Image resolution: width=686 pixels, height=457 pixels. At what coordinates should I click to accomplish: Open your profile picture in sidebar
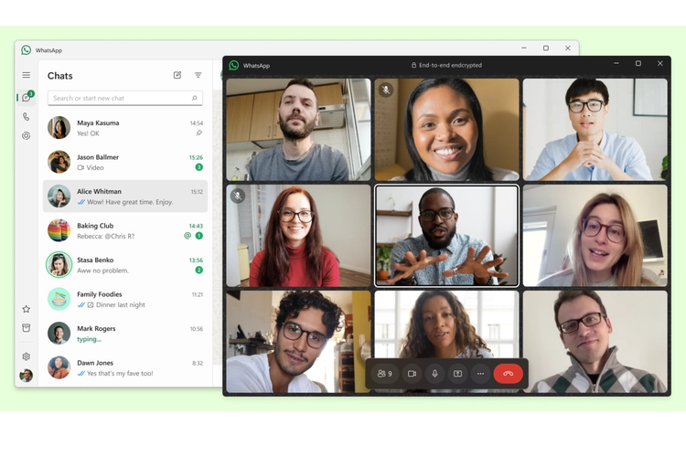point(27,376)
